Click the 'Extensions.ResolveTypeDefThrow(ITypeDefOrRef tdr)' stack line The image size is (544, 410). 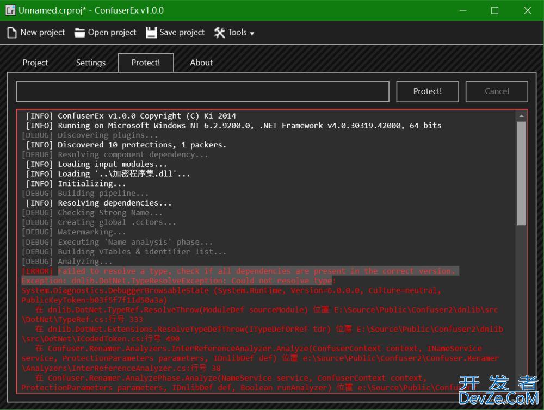coord(269,329)
